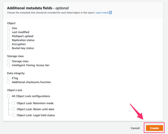Tick Object Lock: Retain until date
Screen dimensions: 168x134
pyautogui.click(x=13, y=109)
